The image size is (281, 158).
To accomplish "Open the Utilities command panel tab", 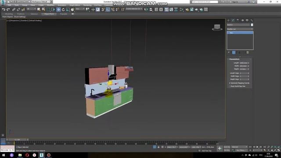I will coord(252,20).
